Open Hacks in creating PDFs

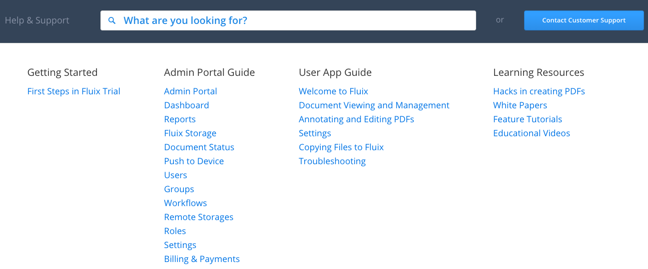[x=539, y=91]
